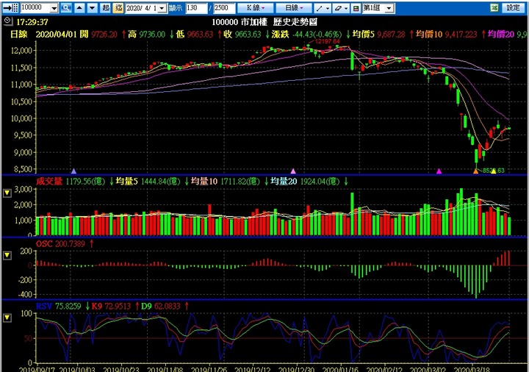Click the clock icon beside 17:29:37
Viewport: 529px width, 372px height.
click(x=8, y=21)
